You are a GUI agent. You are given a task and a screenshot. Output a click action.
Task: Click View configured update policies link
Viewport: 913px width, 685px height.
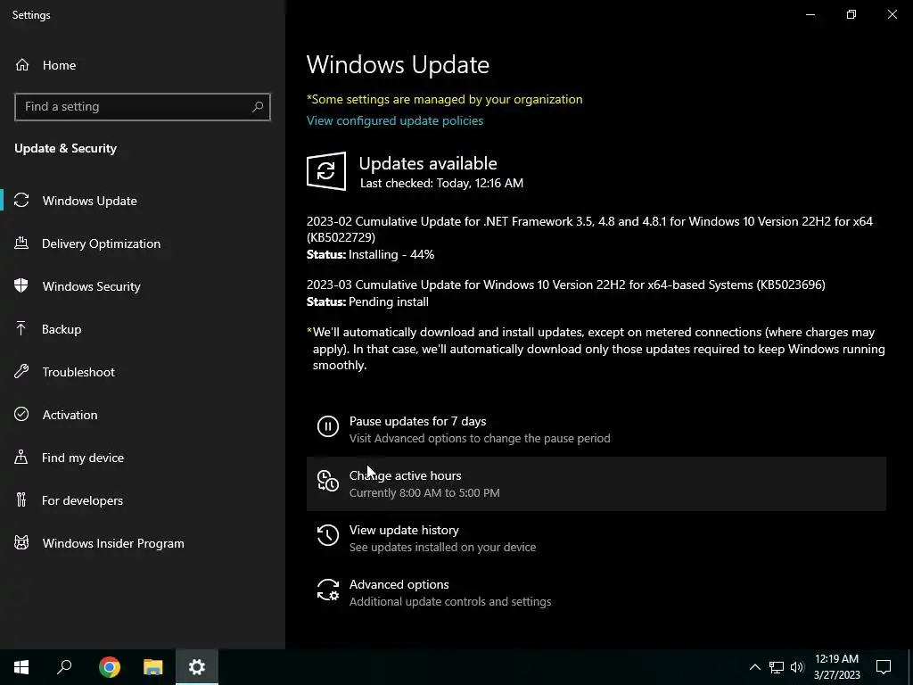(395, 120)
